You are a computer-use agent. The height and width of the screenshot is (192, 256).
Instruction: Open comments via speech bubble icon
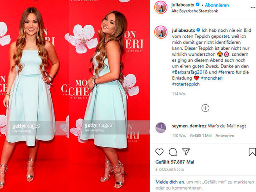tap(173, 152)
